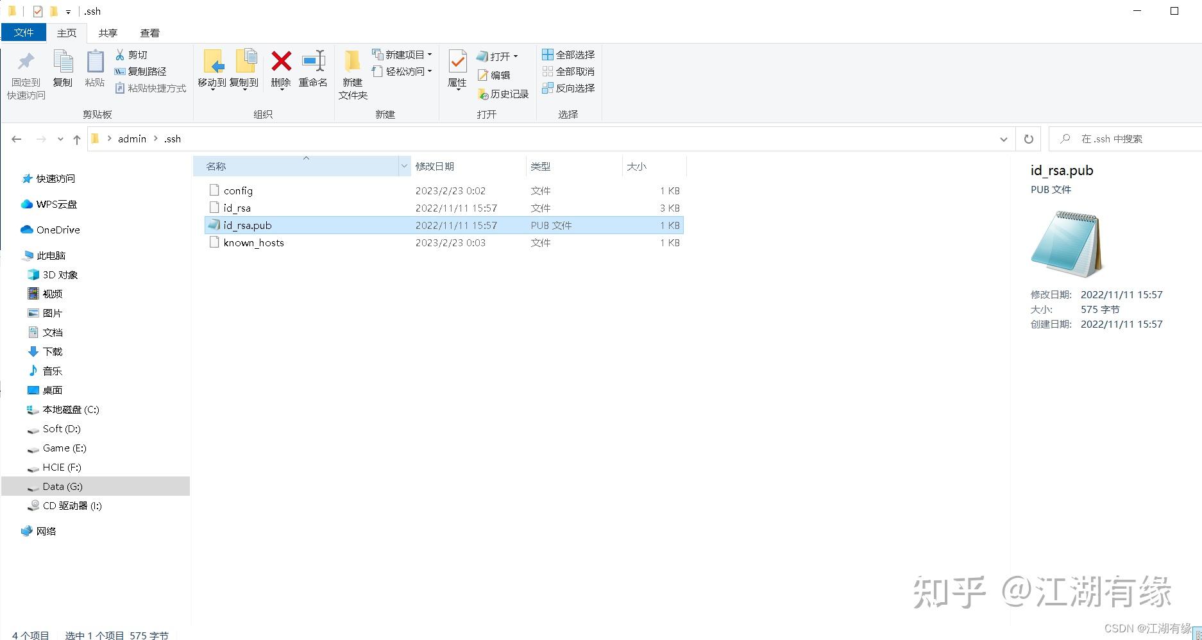Select This PC (此电脑) in the sidebar
The width and height of the screenshot is (1202, 640).
44,255
